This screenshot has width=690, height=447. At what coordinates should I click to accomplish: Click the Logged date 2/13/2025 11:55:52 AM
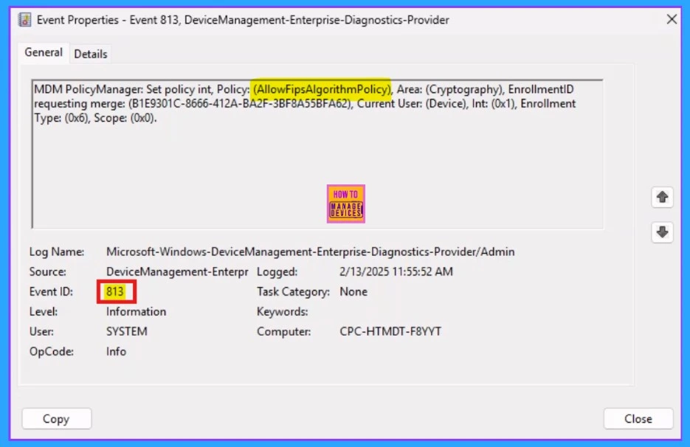click(x=396, y=271)
